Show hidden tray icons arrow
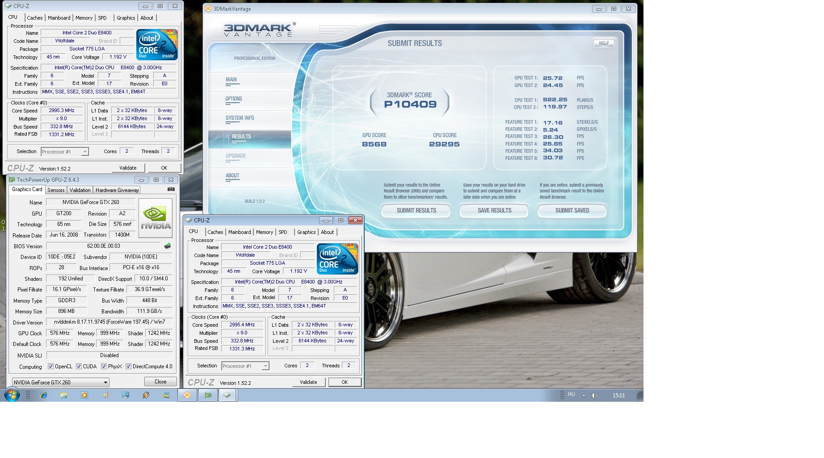 tap(584, 396)
